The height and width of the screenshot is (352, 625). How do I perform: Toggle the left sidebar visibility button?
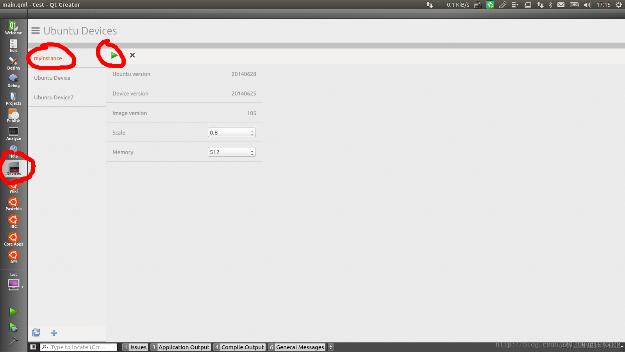click(x=33, y=347)
